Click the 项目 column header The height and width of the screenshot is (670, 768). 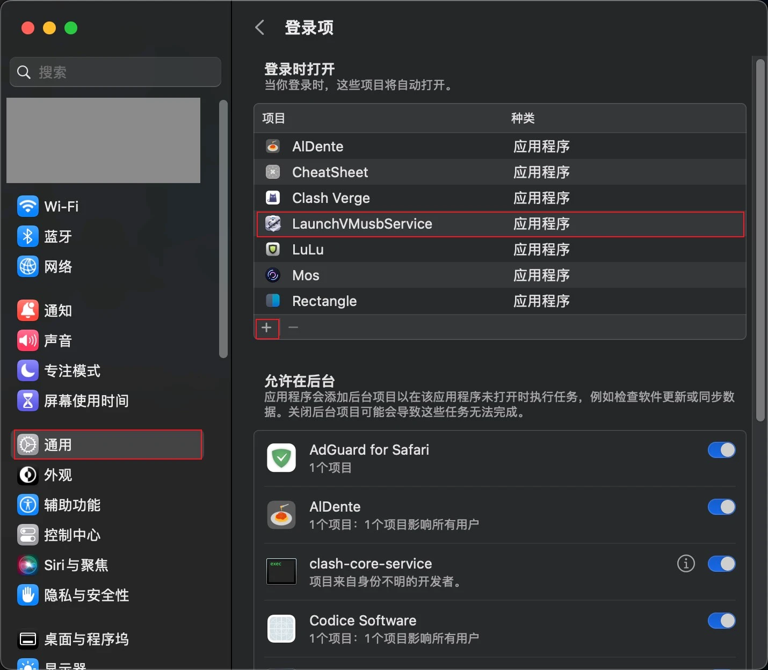coord(274,118)
